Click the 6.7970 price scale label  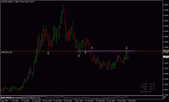166,69
